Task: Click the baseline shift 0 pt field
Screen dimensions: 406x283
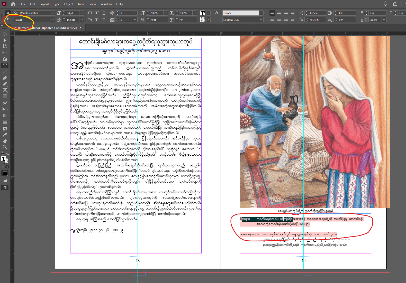Action: [x=159, y=20]
